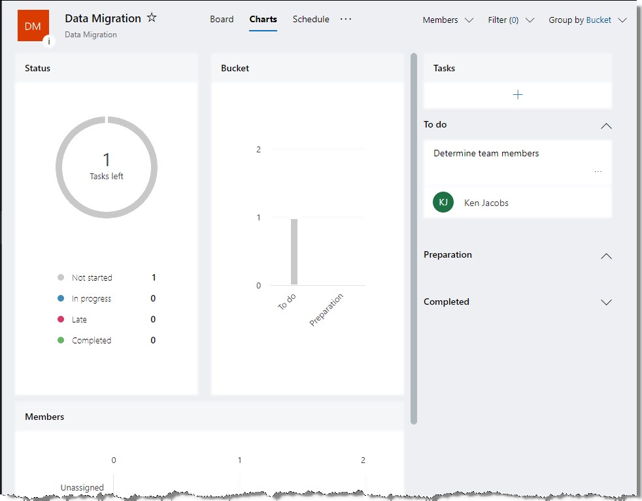
Task: Open the ellipsis menu in top navigation
Action: click(346, 19)
